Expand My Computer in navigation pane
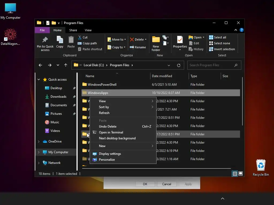The width and height of the screenshot is (274, 205). [39, 152]
